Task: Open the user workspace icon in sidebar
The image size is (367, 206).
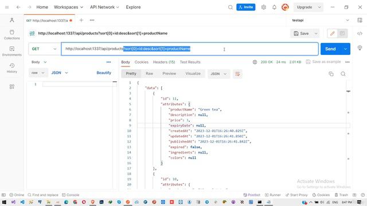Action: point(12,20)
